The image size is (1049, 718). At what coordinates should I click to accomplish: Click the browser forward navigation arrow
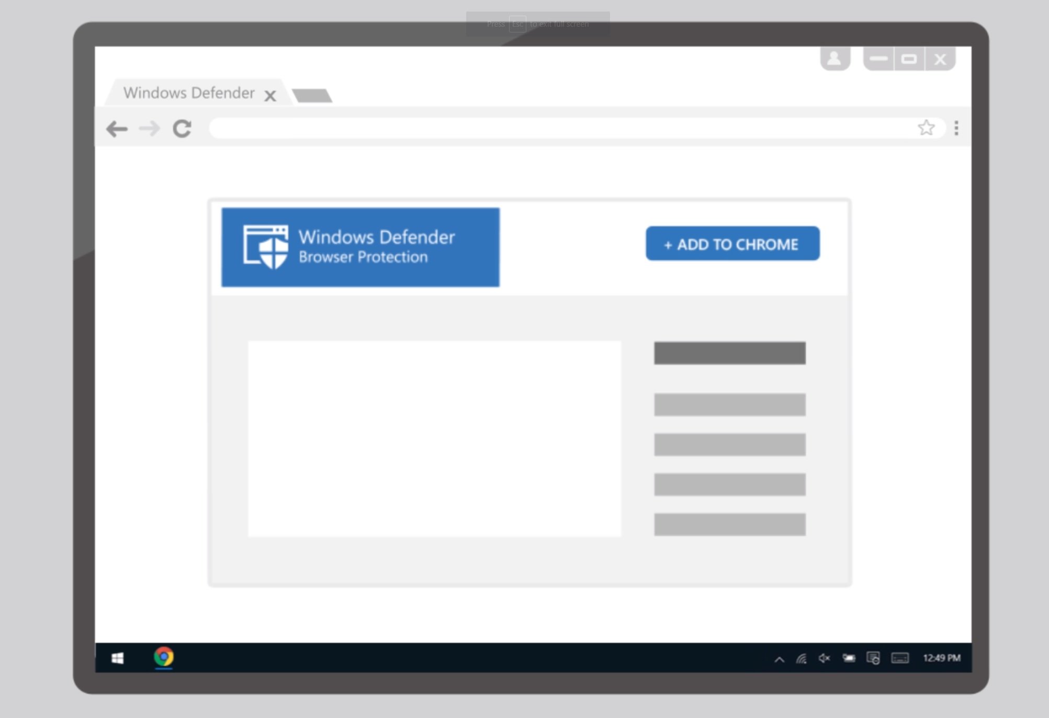(x=149, y=128)
